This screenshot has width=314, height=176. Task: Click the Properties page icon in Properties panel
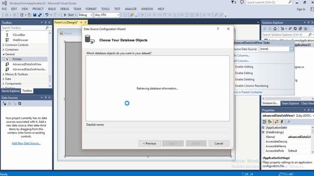click(x=277, y=122)
